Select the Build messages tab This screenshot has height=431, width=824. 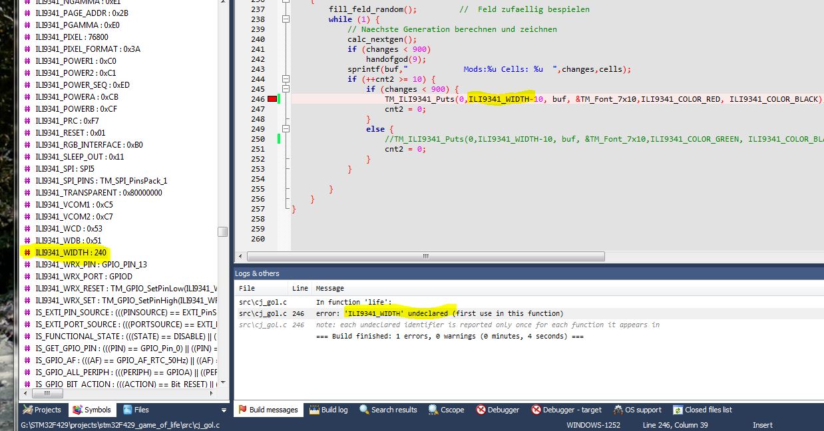pos(268,410)
